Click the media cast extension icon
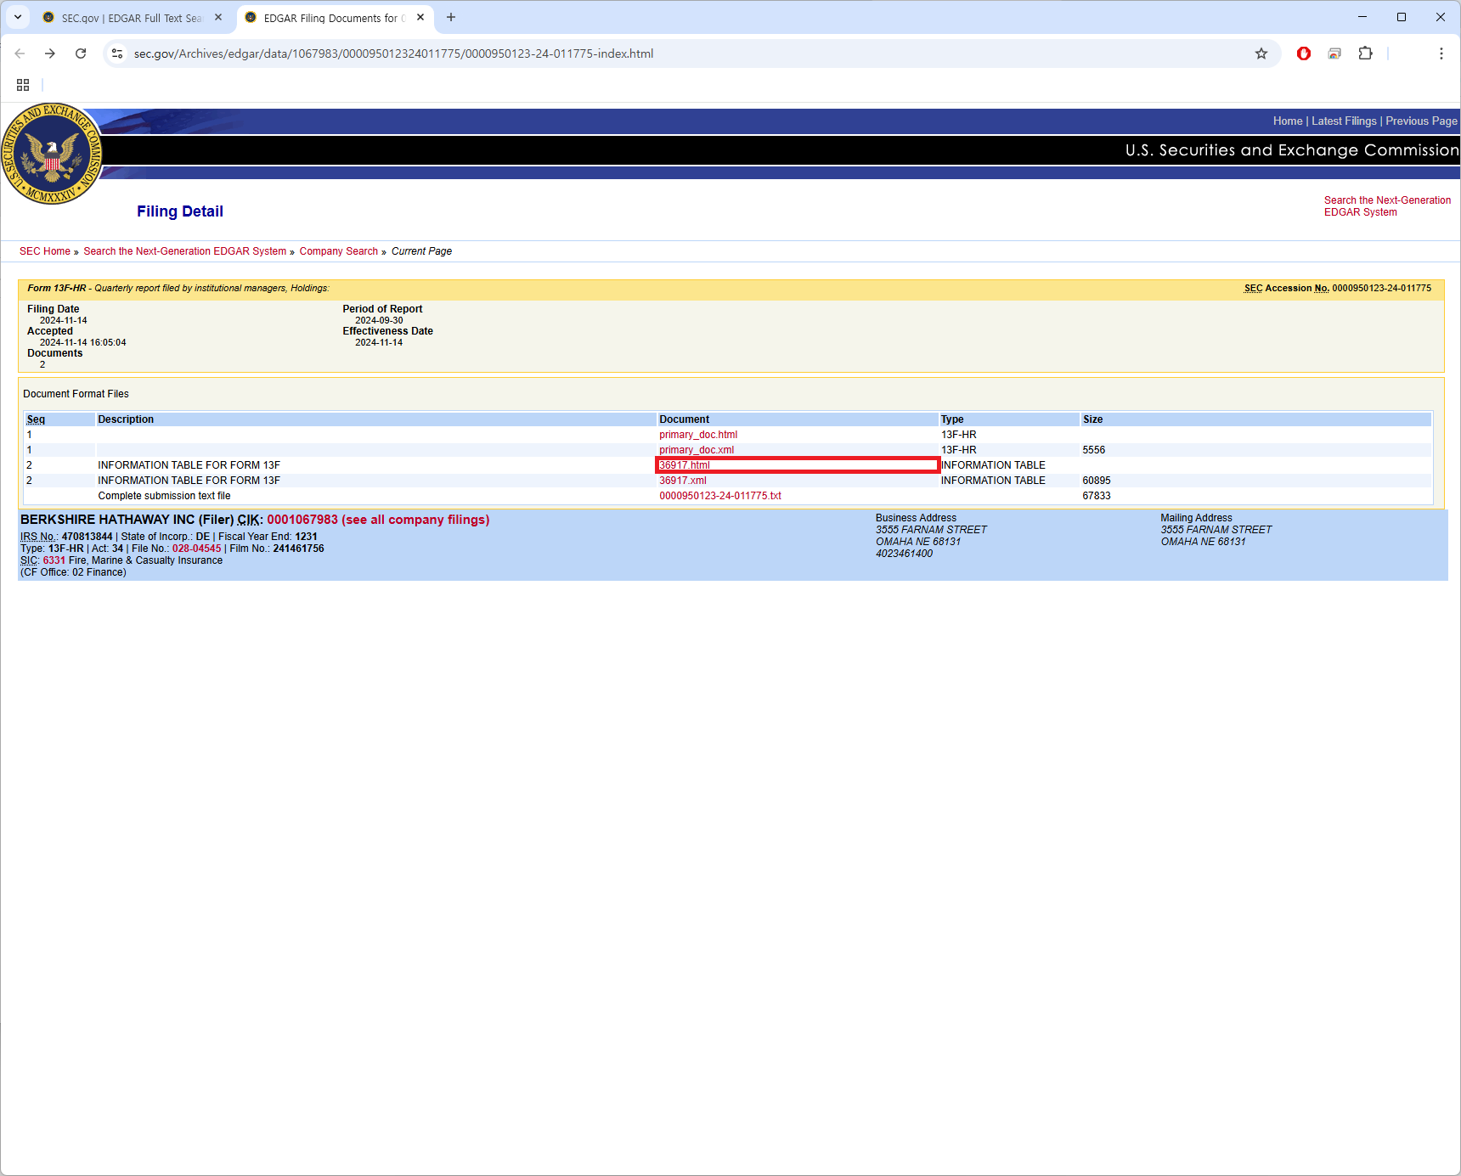Image resolution: width=1461 pixels, height=1176 pixels. click(1334, 53)
